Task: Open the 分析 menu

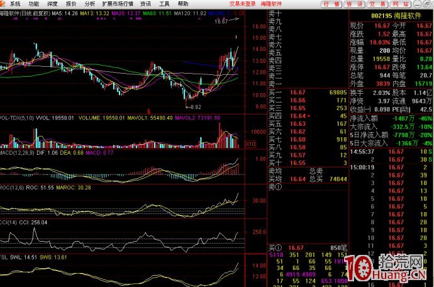Action: tap(90, 4)
